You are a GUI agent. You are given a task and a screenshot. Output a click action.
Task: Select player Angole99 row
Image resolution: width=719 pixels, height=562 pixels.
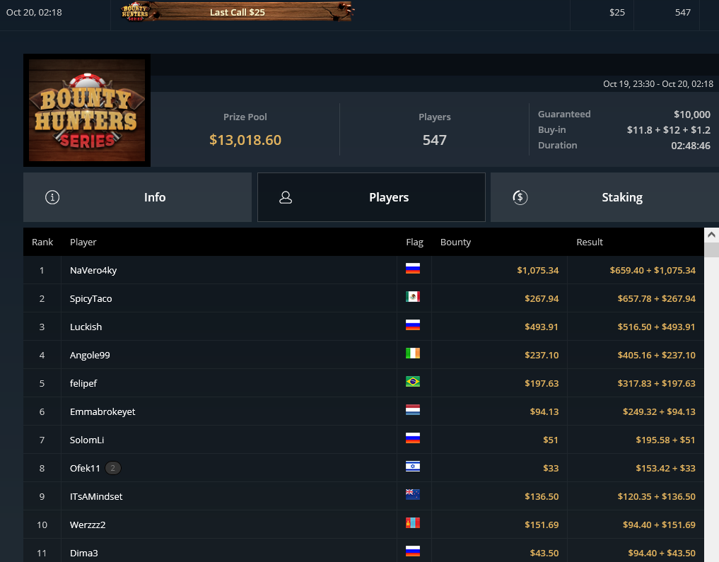(363, 356)
